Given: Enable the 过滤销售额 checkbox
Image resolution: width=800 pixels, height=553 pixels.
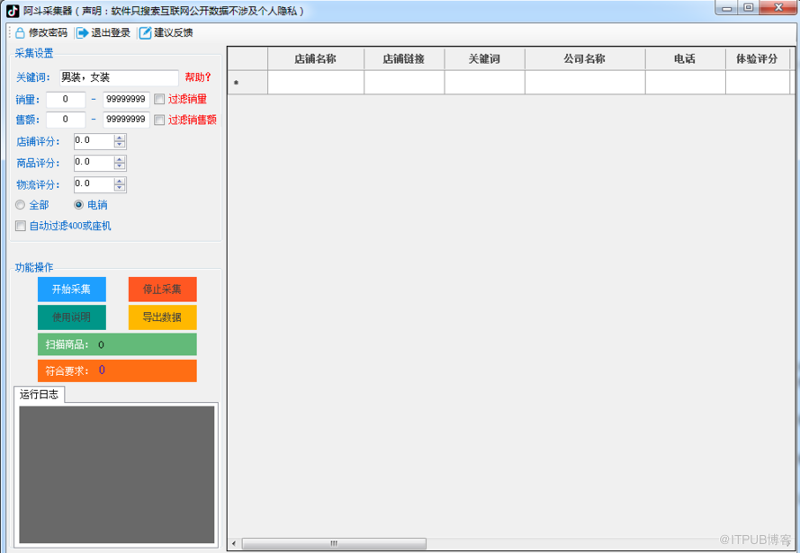Looking at the screenshot, I should pyautogui.click(x=159, y=120).
